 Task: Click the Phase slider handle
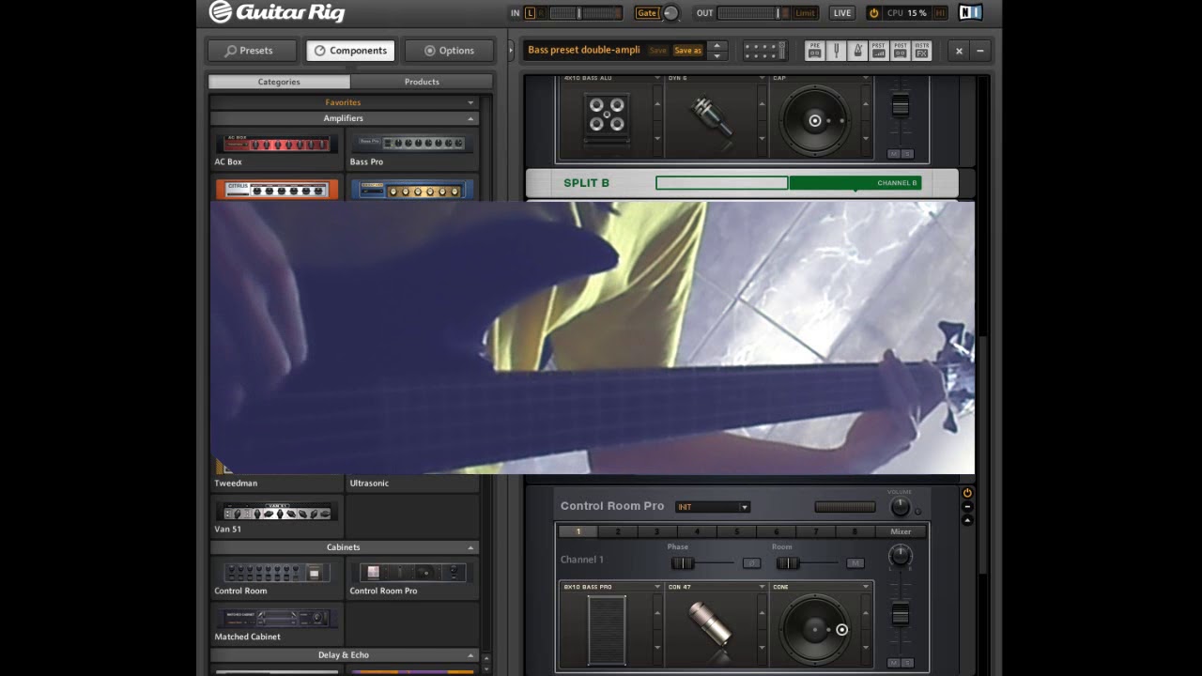683,563
